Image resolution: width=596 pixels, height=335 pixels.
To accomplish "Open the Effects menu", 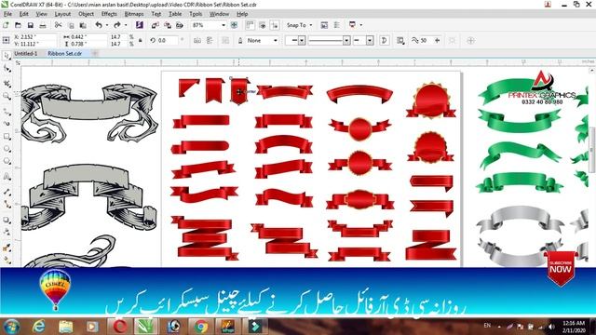I will click(x=109, y=14).
